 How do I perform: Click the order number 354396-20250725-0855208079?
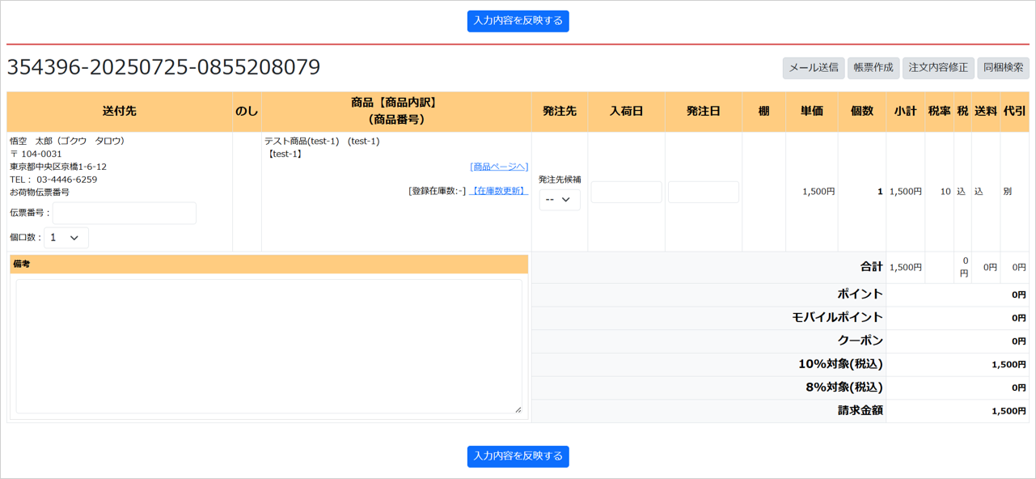tap(163, 67)
